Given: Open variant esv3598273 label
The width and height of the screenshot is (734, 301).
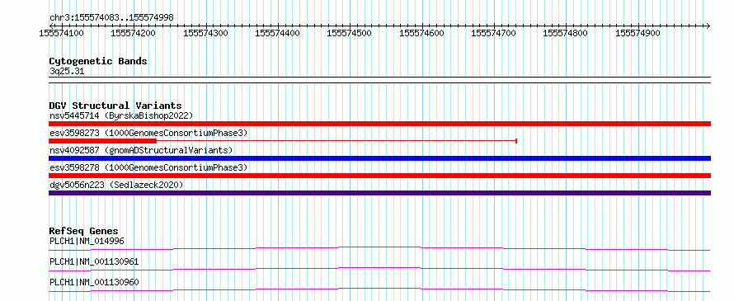Looking at the screenshot, I should [x=148, y=133].
